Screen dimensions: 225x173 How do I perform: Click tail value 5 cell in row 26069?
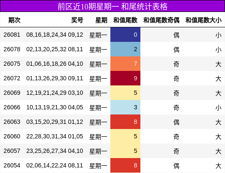[x=125, y=93]
